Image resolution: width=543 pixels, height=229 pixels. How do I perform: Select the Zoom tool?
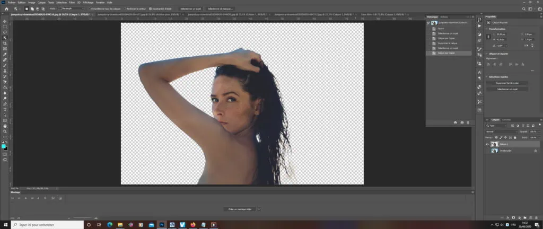click(5, 131)
